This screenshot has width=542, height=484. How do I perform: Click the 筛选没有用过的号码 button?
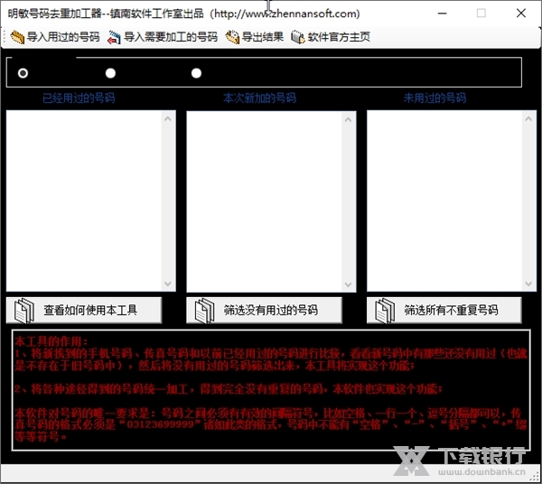point(264,311)
